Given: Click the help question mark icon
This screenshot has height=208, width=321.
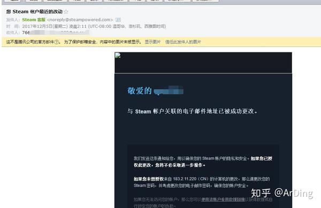Looking at the screenshot, I should (x=57, y=42).
